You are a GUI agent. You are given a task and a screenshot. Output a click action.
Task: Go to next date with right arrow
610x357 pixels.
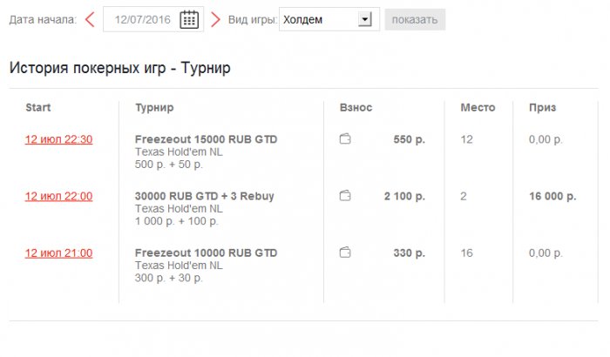click(x=215, y=19)
